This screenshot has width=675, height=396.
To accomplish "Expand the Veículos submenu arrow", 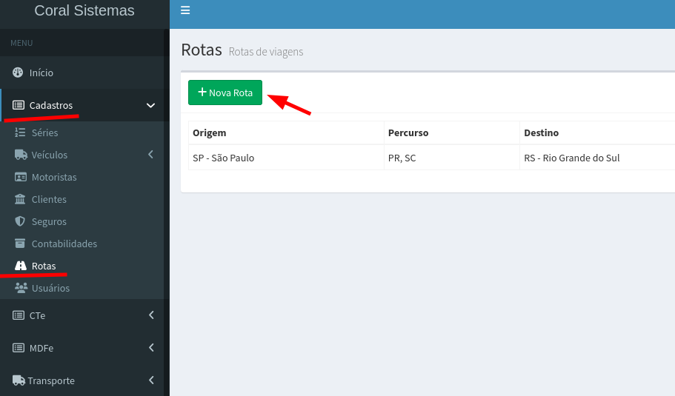I will click(150, 155).
